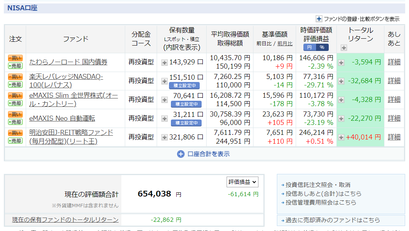409x231 pixels.
Task: Click 積立設定中 badge for 楽天レバレッジNASDAQ-100
Action: point(184,85)
